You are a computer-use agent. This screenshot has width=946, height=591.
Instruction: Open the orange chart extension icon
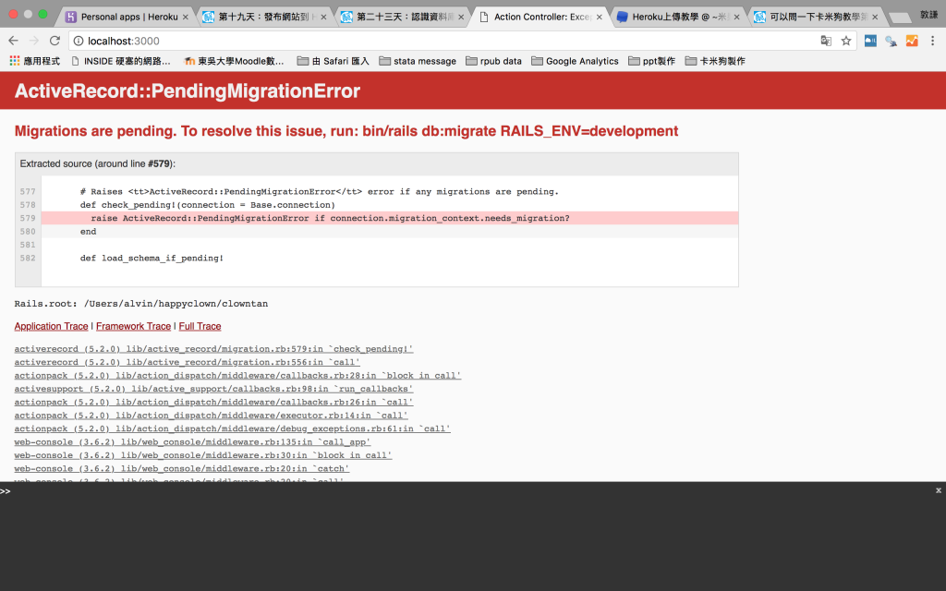[912, 41]
